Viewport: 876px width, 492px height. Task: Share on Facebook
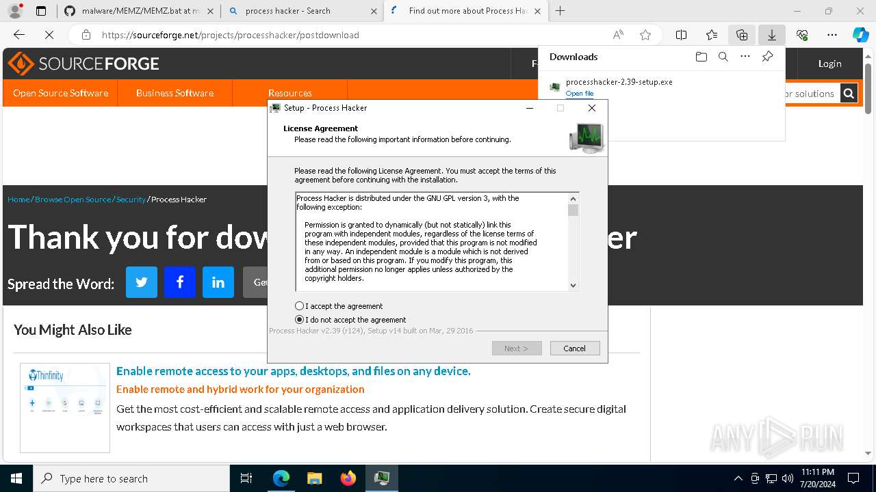(x=180, y=282)
